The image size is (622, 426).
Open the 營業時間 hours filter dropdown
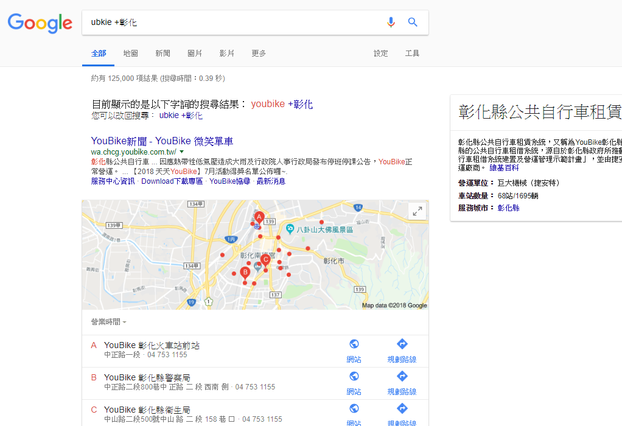(x=109, y=322)
